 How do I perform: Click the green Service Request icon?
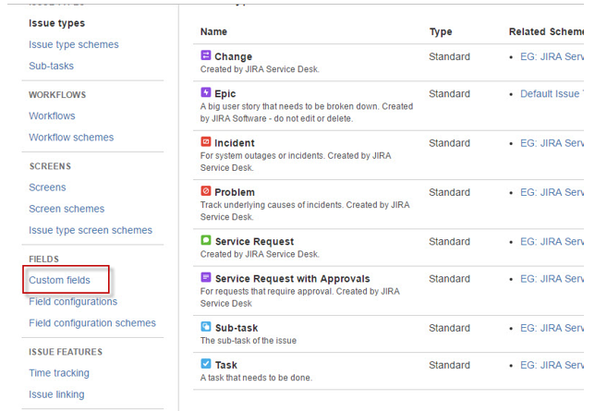[x=206, y=240]
